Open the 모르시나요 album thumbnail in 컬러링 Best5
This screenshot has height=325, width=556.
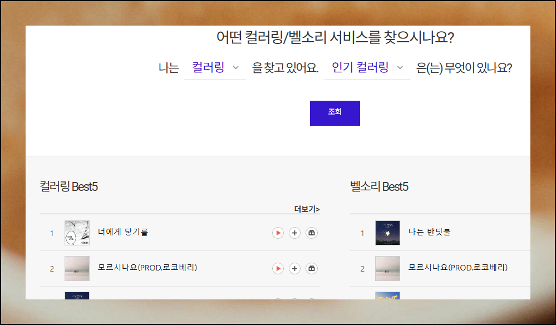[77, 268]
